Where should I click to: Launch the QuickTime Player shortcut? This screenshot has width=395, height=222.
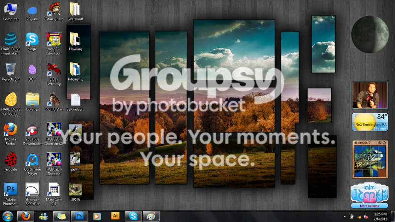[x=32, y=164]
